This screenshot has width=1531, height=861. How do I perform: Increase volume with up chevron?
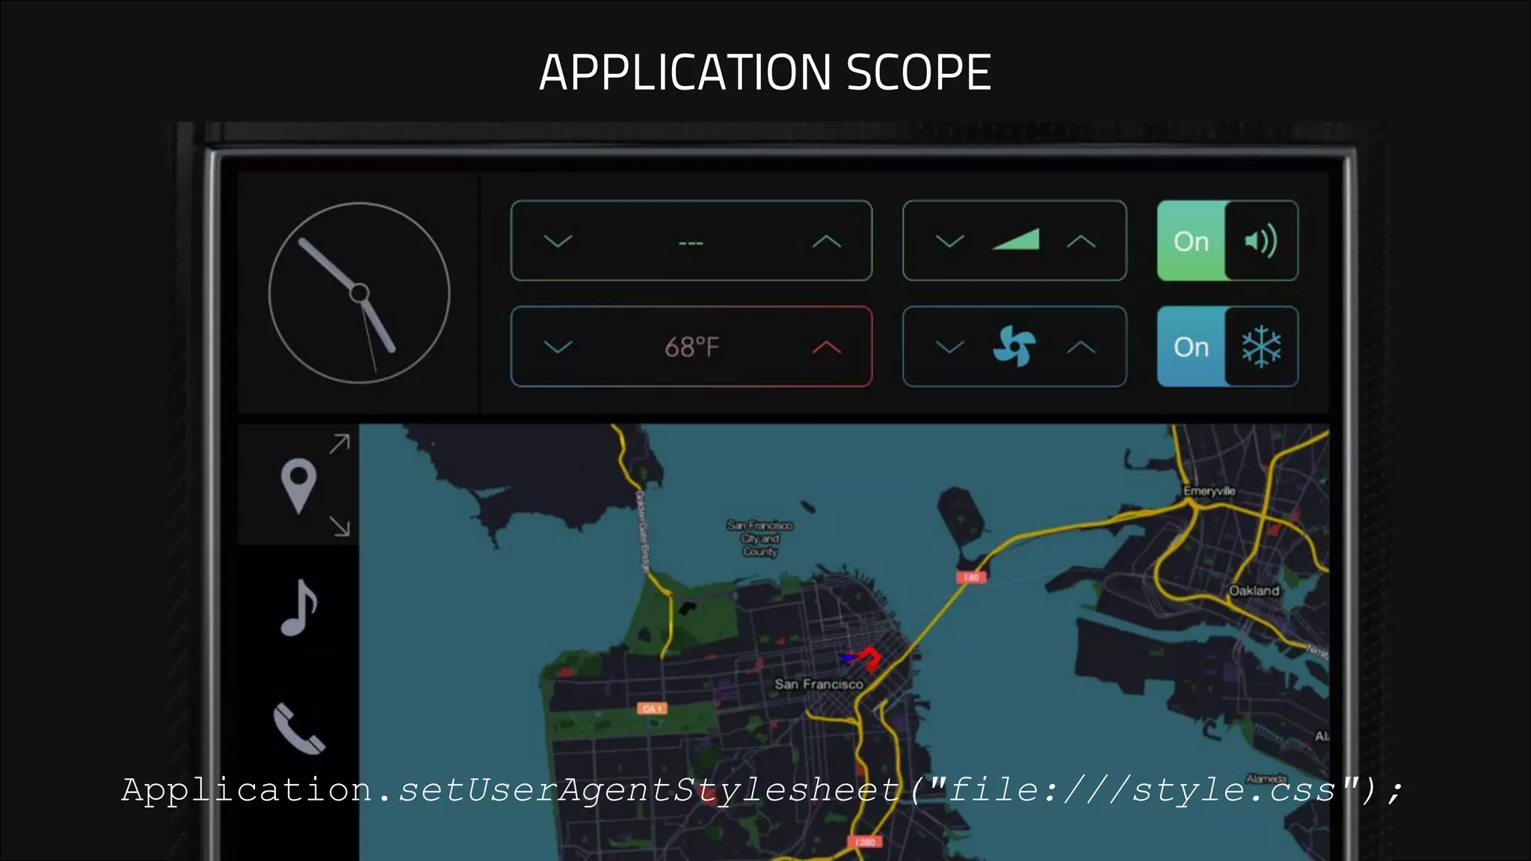[x=1081, y=241]
